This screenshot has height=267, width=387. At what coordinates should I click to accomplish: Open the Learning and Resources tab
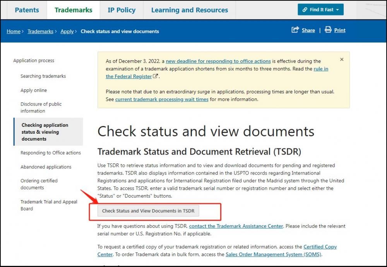coord(189,10)
